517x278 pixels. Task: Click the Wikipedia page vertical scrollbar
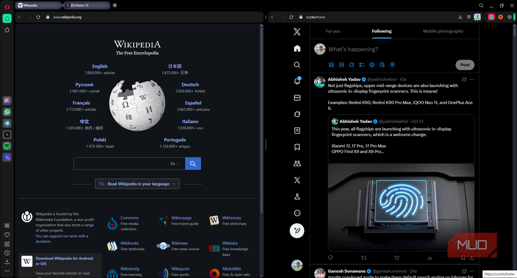pyautogui.click(x=261, y=121)
